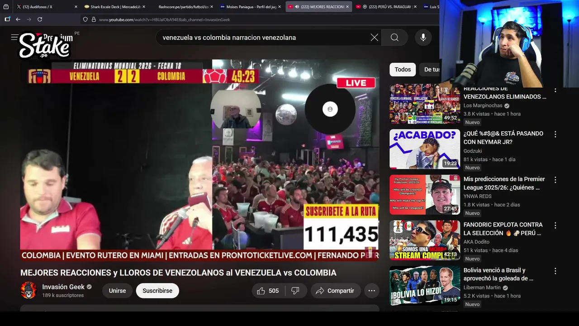
Task: Click the YouTube search box text
Action: click(x=229, y=38)
